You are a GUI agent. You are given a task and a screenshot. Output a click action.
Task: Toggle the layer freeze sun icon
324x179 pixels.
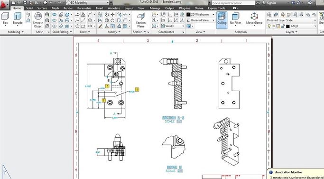[x=274, y=26]
